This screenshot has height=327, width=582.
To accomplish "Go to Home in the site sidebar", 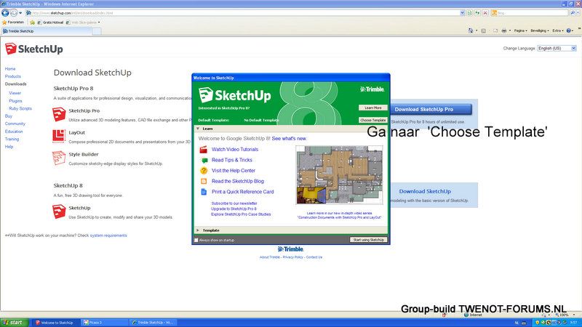I will point(10,69).
